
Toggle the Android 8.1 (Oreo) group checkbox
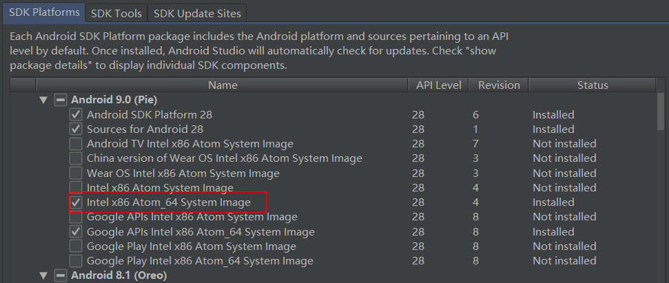pyautogui.click(x=61, y=275)
